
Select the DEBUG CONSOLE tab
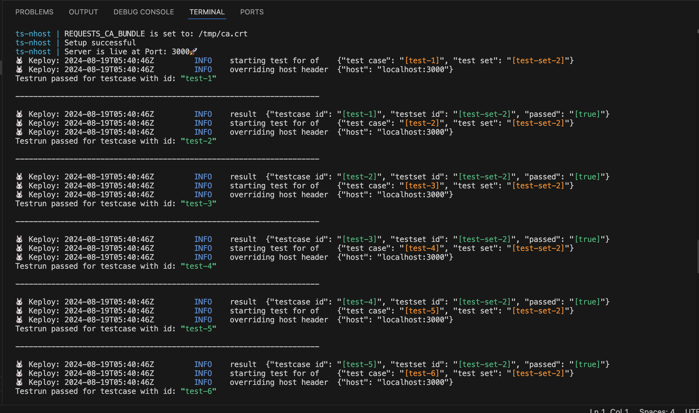click(x=144, y=12)
